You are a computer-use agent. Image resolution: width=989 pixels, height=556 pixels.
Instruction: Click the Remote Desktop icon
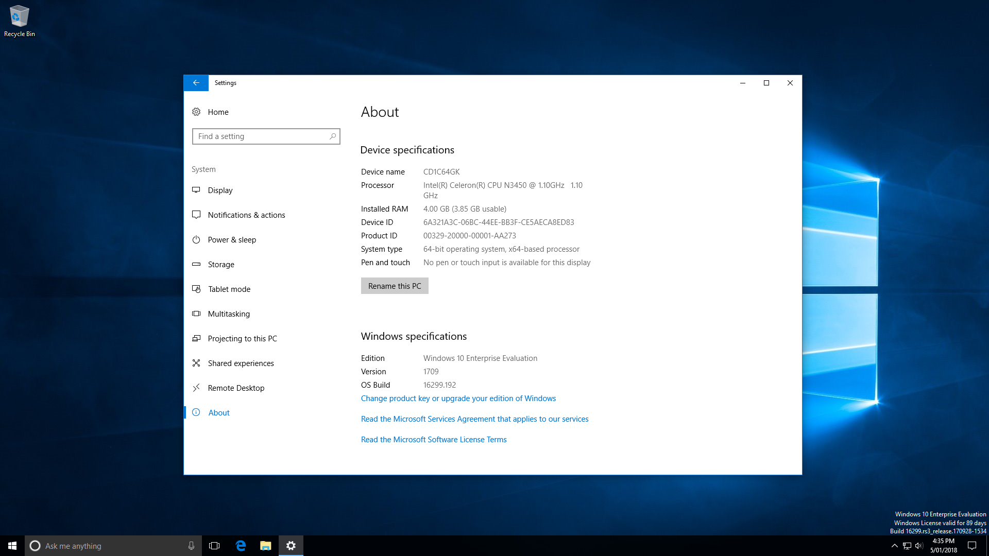[x=196, y=388]
